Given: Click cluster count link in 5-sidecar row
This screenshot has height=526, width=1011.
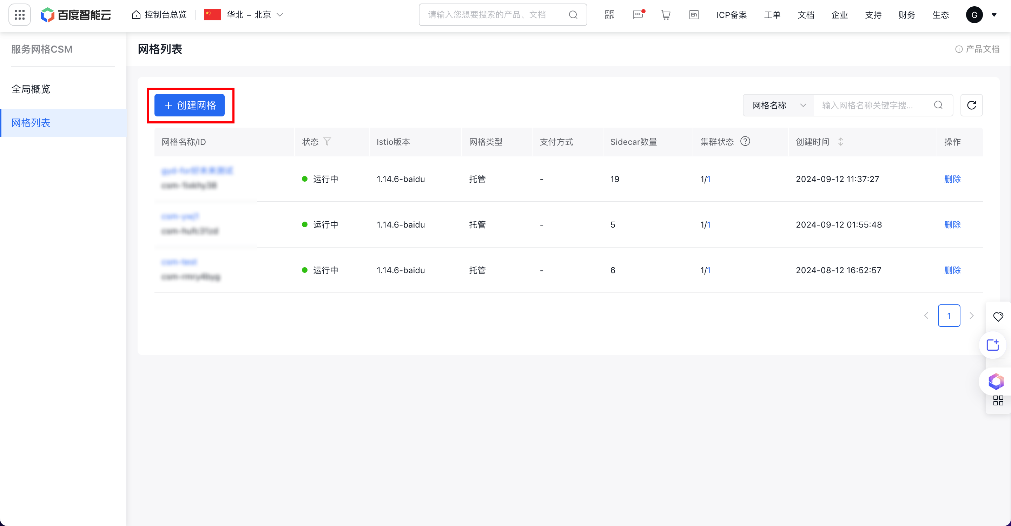Looking at the screenshot, I should 708,224.
